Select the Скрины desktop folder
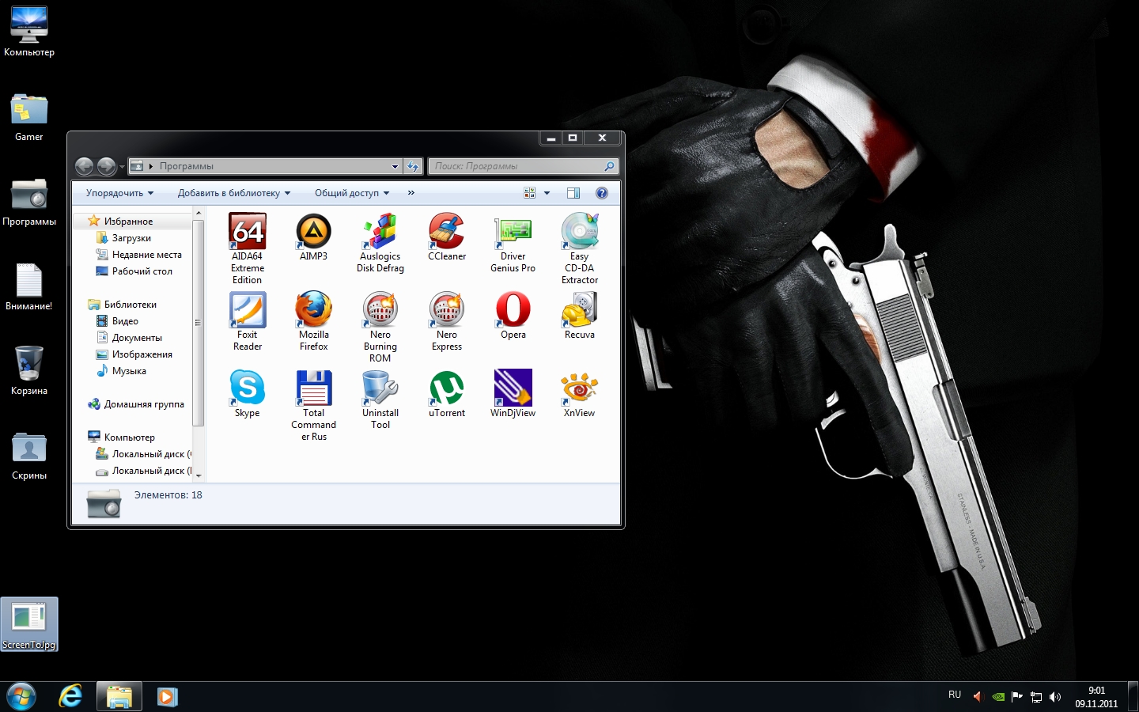The image size is (1139, 712). 29,455
